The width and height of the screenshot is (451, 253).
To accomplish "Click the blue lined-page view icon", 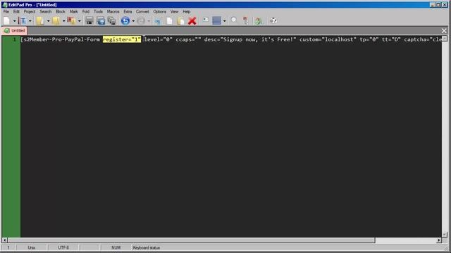I will tap(216, 20).
